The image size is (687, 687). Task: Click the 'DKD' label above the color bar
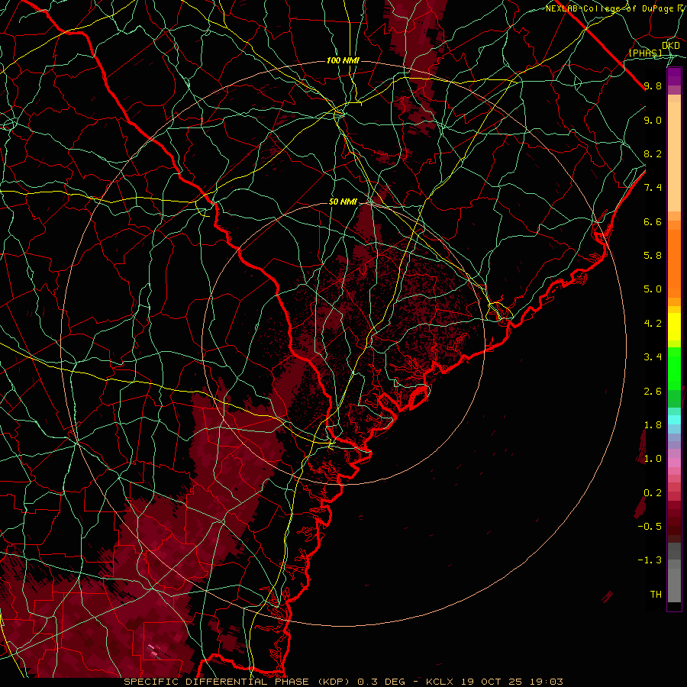click(x=671, y=46)
